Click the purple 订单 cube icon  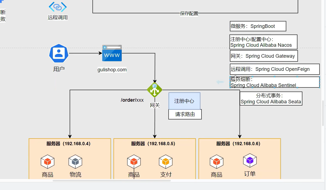250,160
